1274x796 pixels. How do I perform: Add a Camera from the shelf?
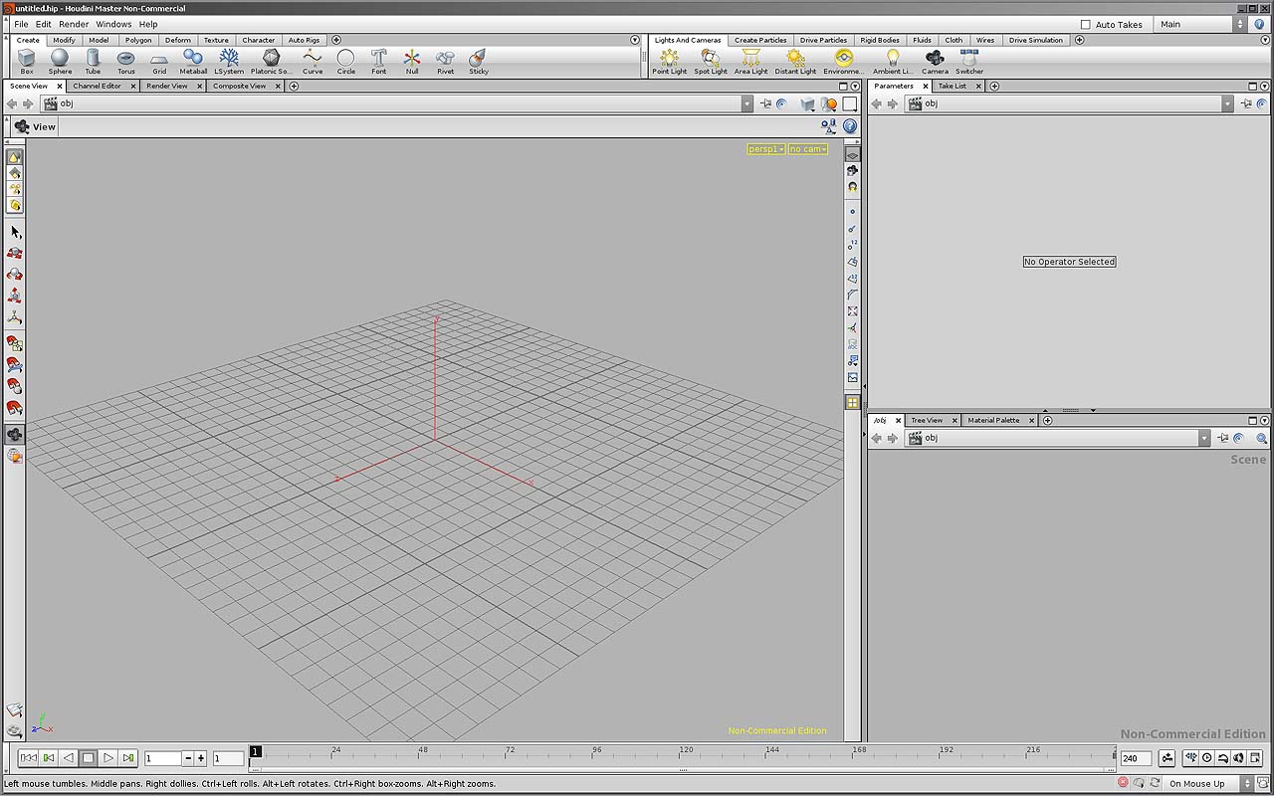[935, 62]
